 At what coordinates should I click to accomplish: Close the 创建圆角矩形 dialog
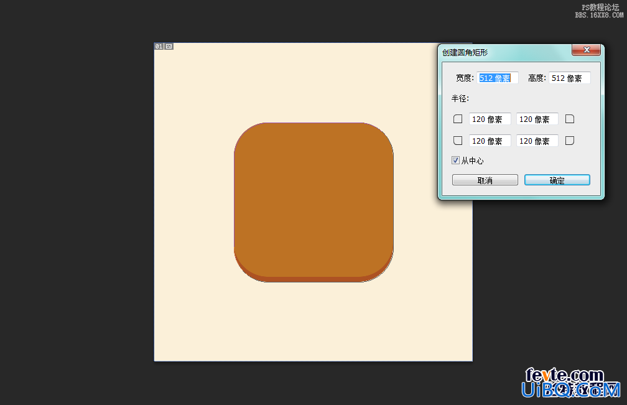pos(586,50)
